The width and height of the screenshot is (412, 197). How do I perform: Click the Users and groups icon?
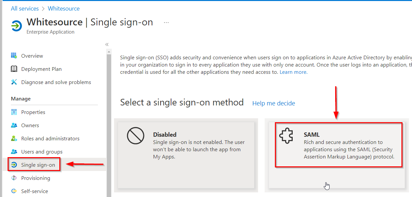(x=14, y=152)
